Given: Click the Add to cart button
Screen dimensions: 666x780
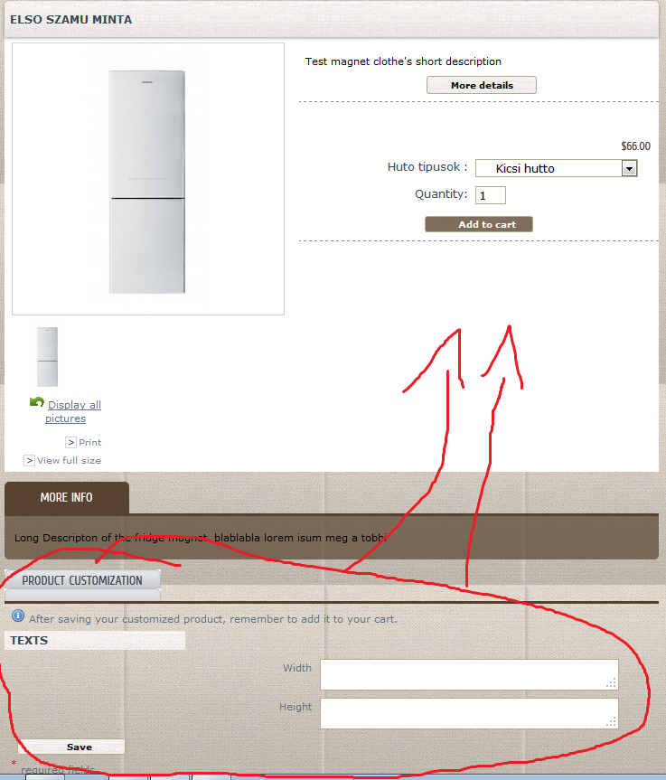Looking at the screenshot, I should (478, 224).
